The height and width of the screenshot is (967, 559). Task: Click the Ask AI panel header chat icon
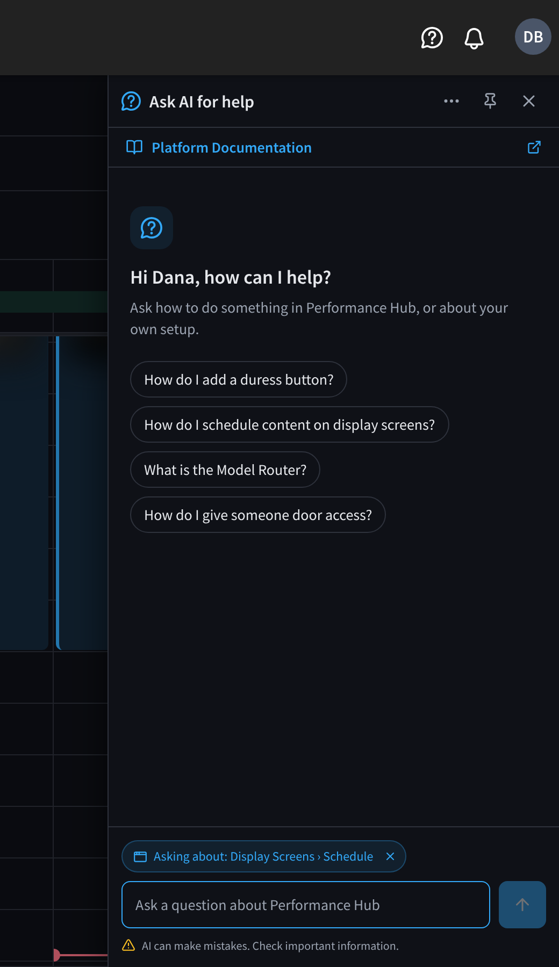tap(131, 101)
